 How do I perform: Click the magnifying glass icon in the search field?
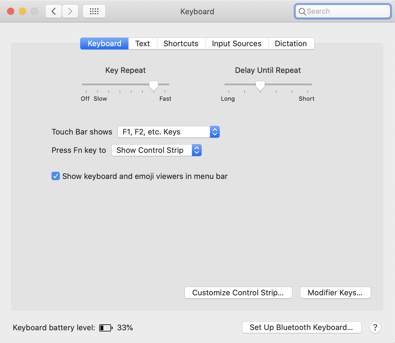coord(302,12)
